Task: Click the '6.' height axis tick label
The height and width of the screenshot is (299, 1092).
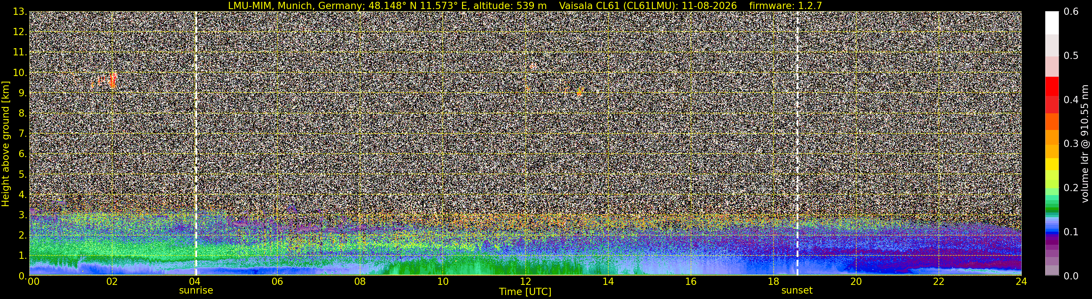Action: click(x=23, y=154)
